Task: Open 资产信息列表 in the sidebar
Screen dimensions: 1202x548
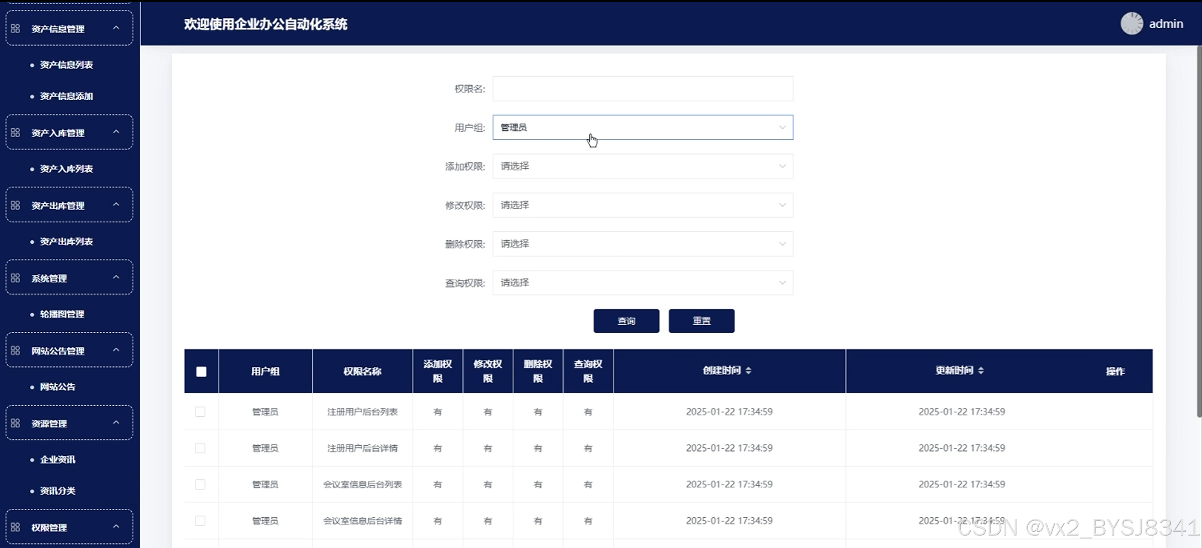Action: pos(66,65)
